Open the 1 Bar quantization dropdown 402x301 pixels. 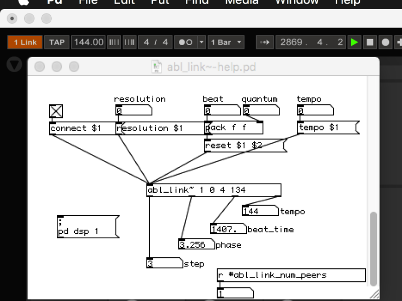(226, 42)
